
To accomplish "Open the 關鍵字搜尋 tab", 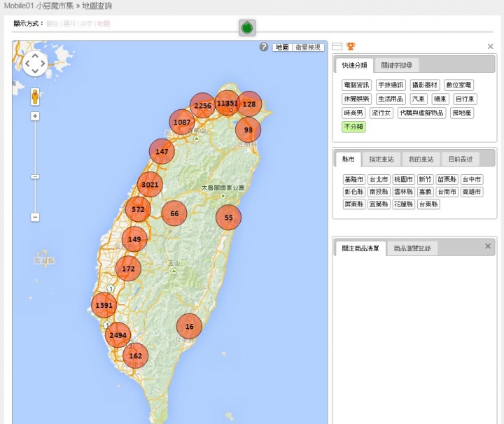I will click(x=397, y=65).
